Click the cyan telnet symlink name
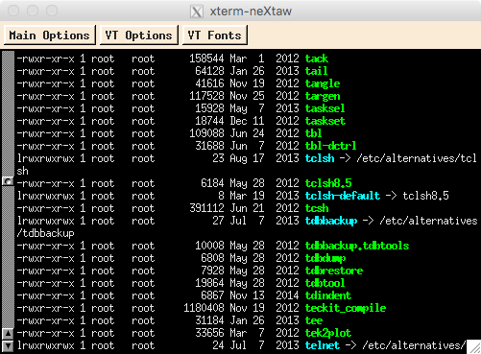 click(323, 345)
